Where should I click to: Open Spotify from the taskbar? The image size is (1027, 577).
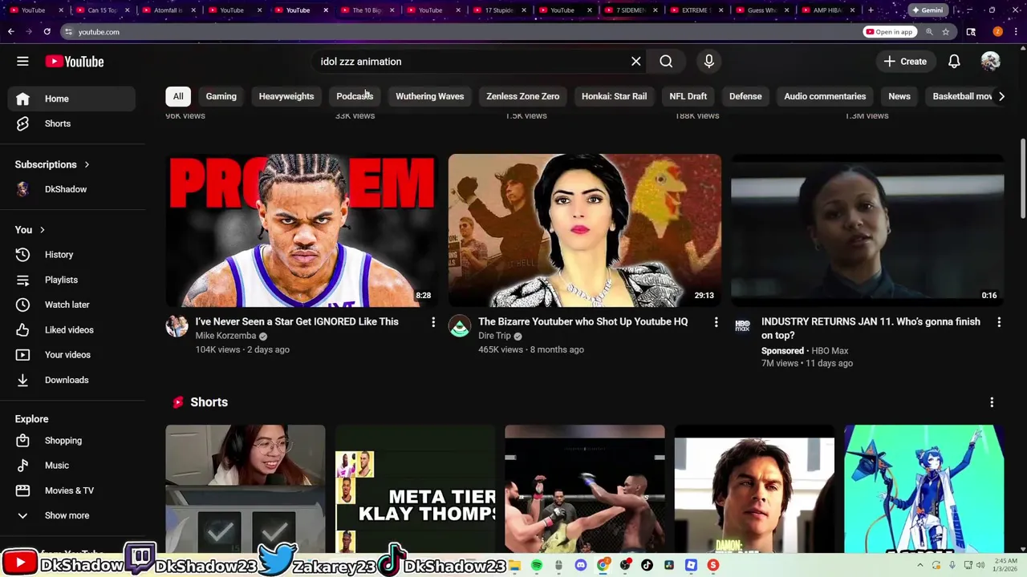[537, 565]
